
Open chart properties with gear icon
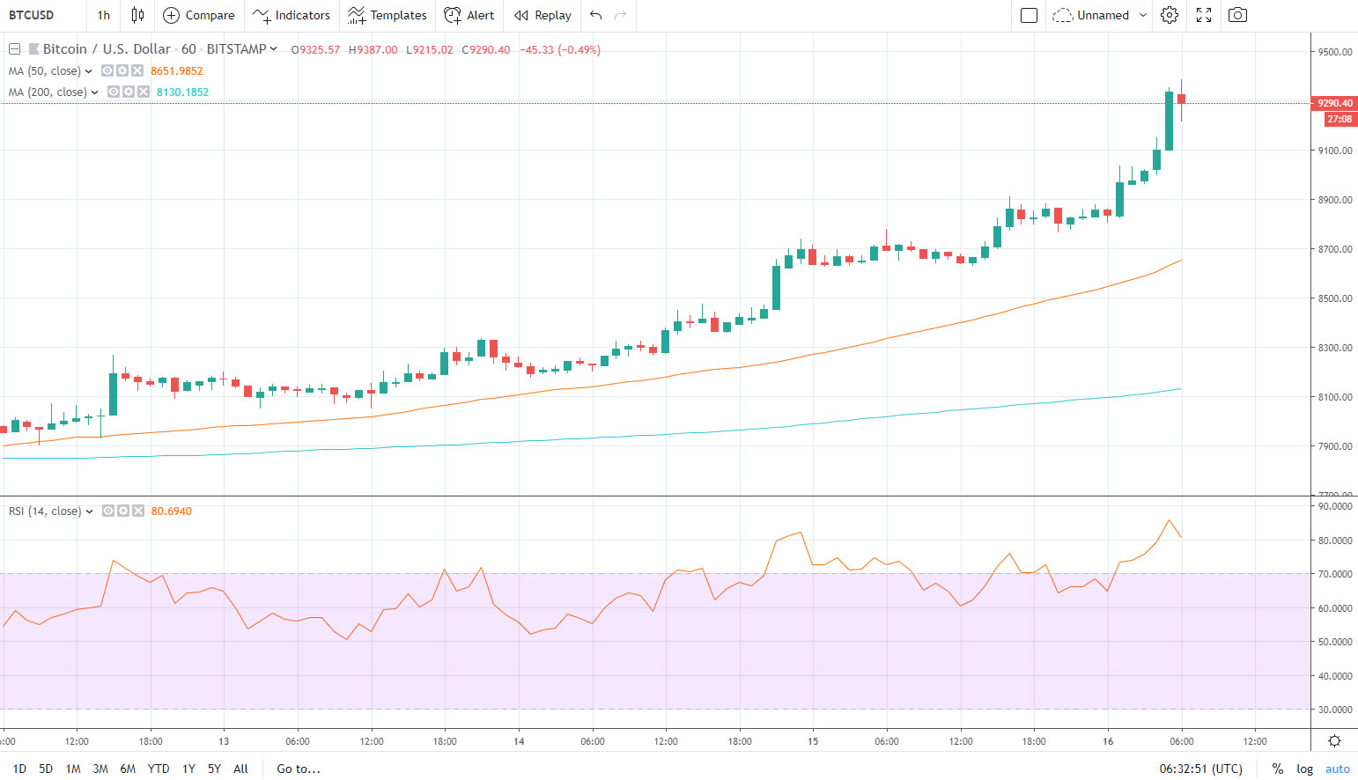(x=1169, y=15)
